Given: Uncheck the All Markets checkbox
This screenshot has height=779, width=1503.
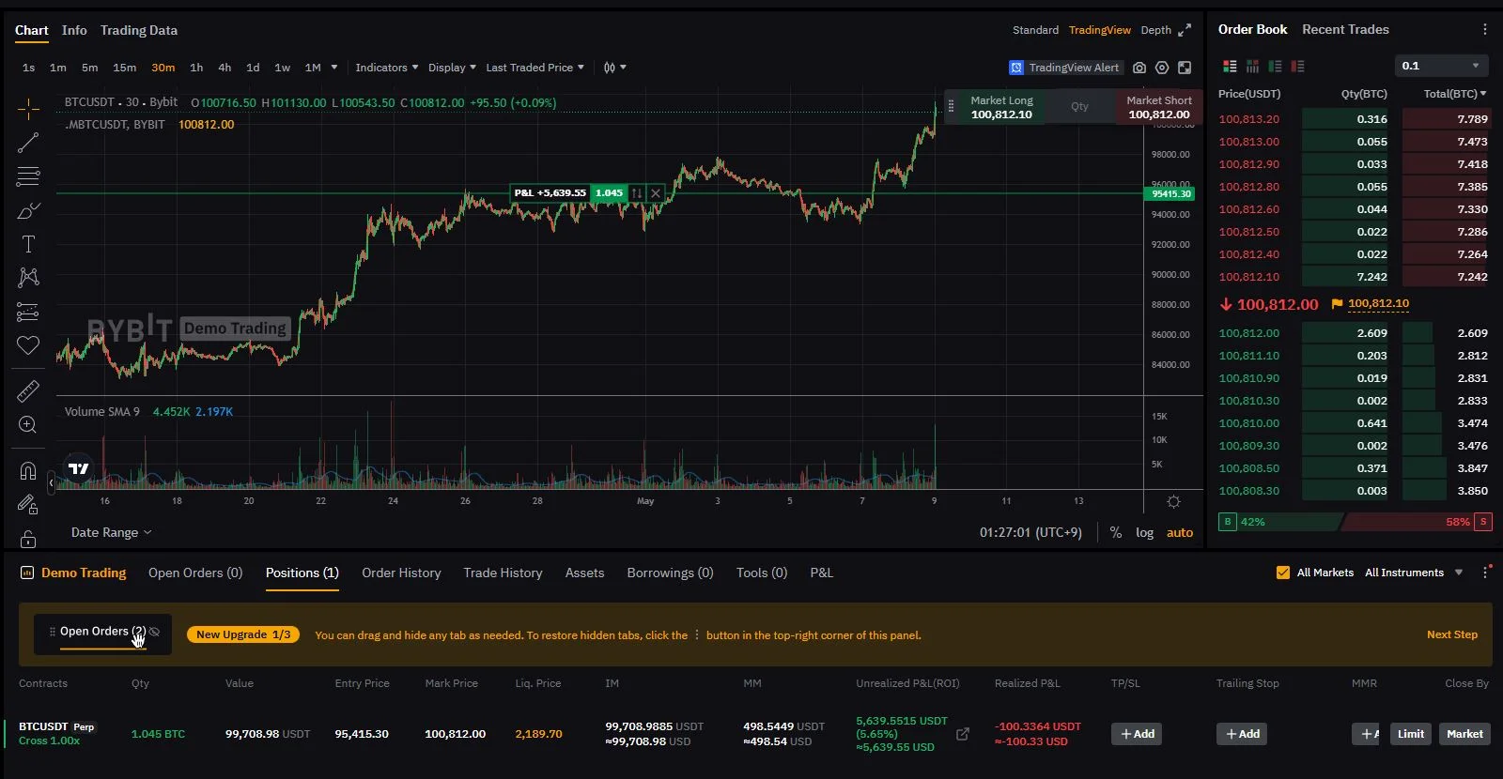Looking at the screenshot, I should click(1283, 573).
